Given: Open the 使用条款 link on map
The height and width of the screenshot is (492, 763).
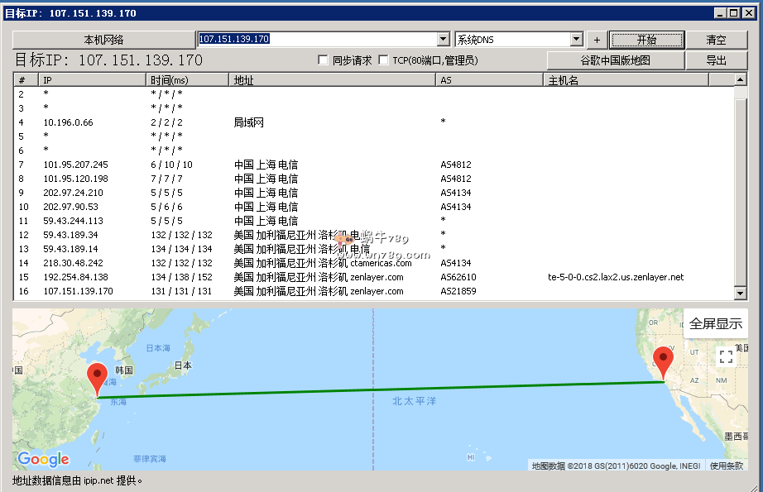Looking at the screenshot, I should (x=726, y=466).
